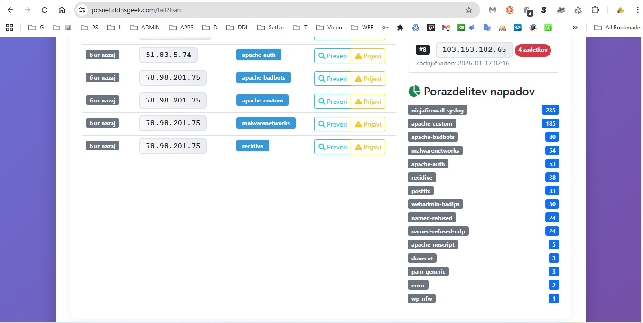The height and width of the screenshot is (323, 643).
Task: Click the 103.153.182.65 IP address box
Action: point(474,50)
